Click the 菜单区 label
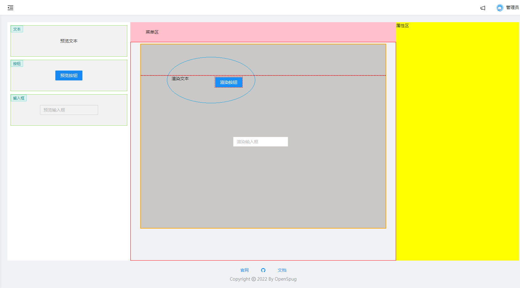 pyautogui.click(x=152, y=32)
